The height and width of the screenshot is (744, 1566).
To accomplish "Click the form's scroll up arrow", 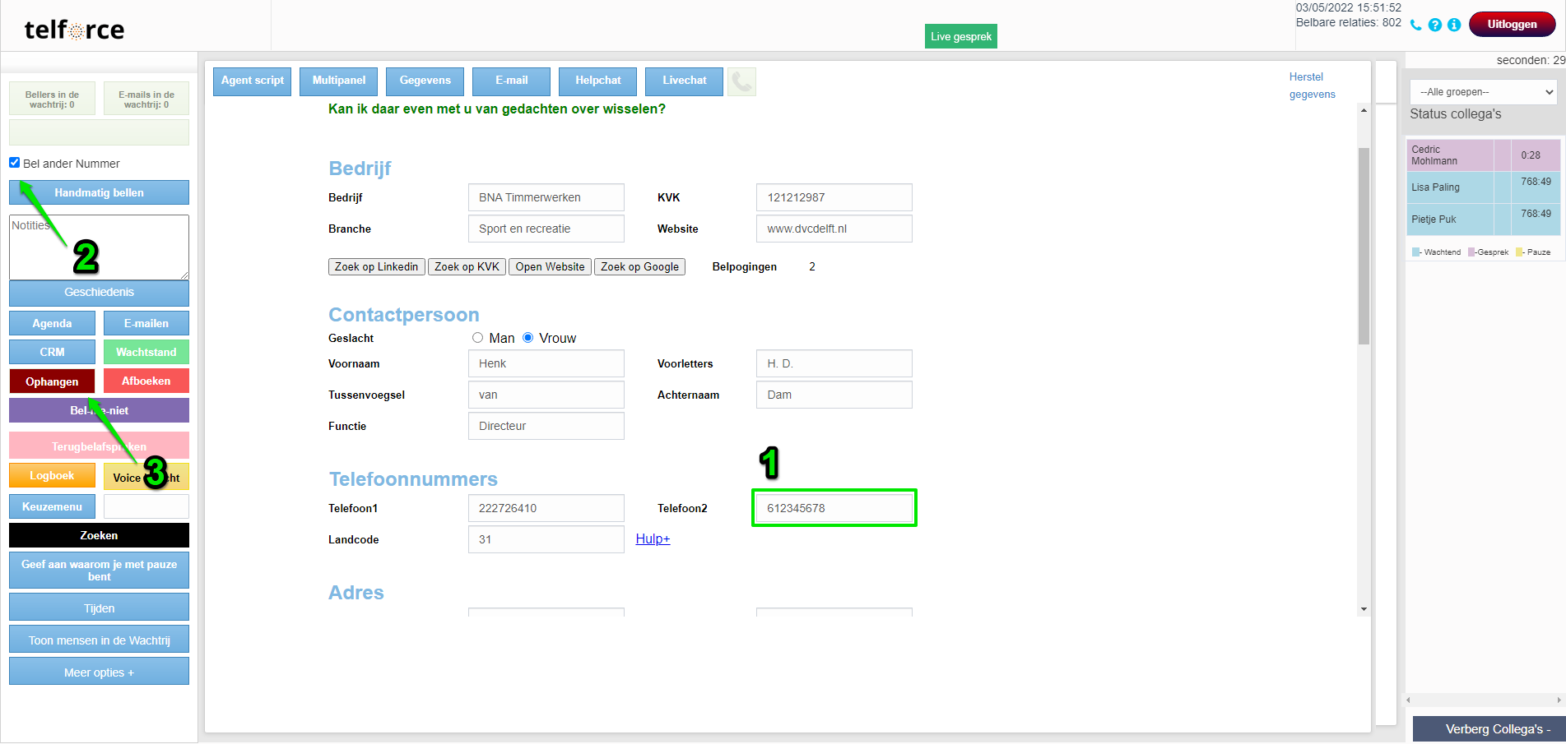I will (1364, 110).
